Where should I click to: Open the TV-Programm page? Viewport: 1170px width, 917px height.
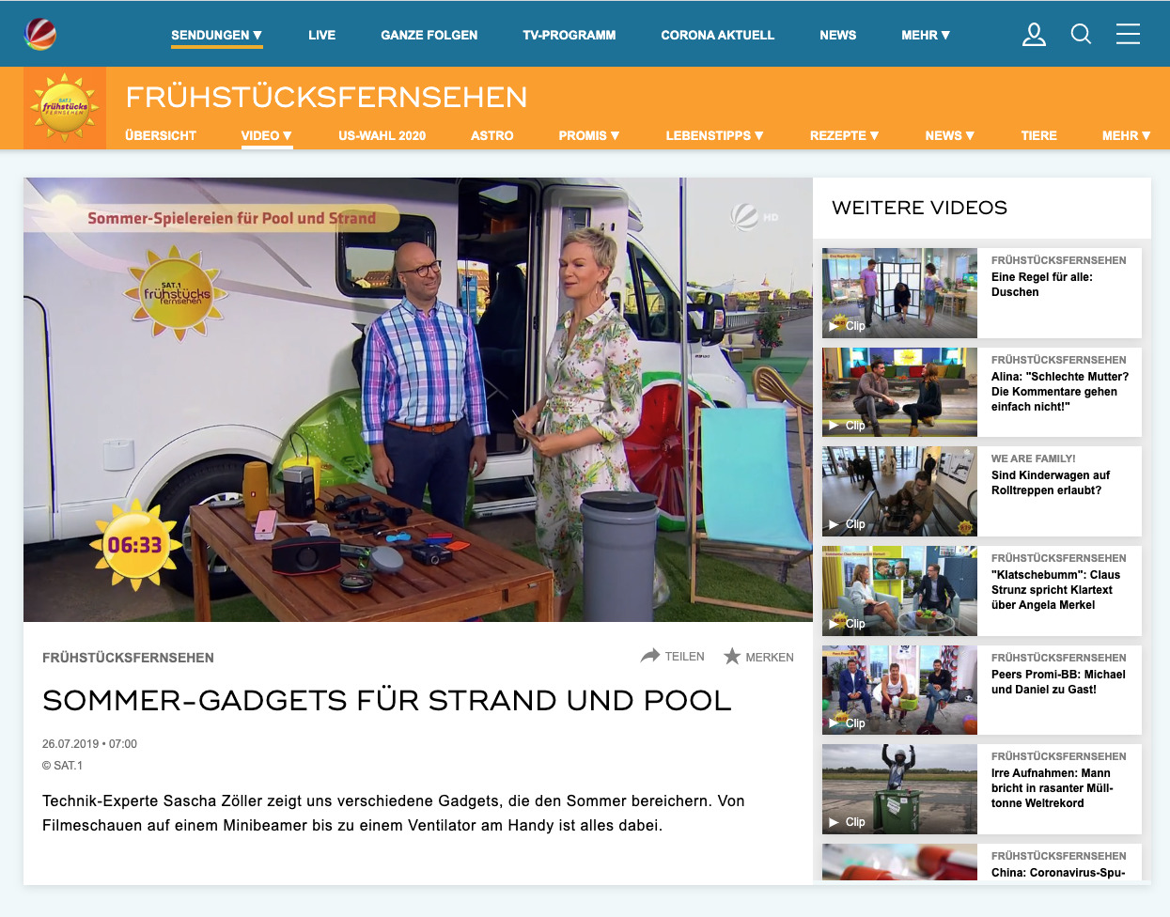(569, 35)
